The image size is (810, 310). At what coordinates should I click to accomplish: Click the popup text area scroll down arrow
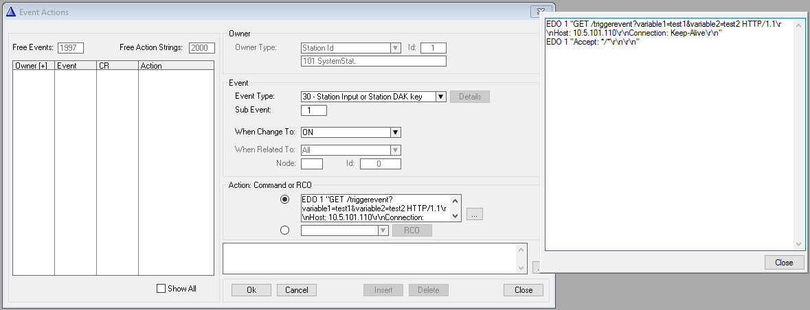(800, 244)
